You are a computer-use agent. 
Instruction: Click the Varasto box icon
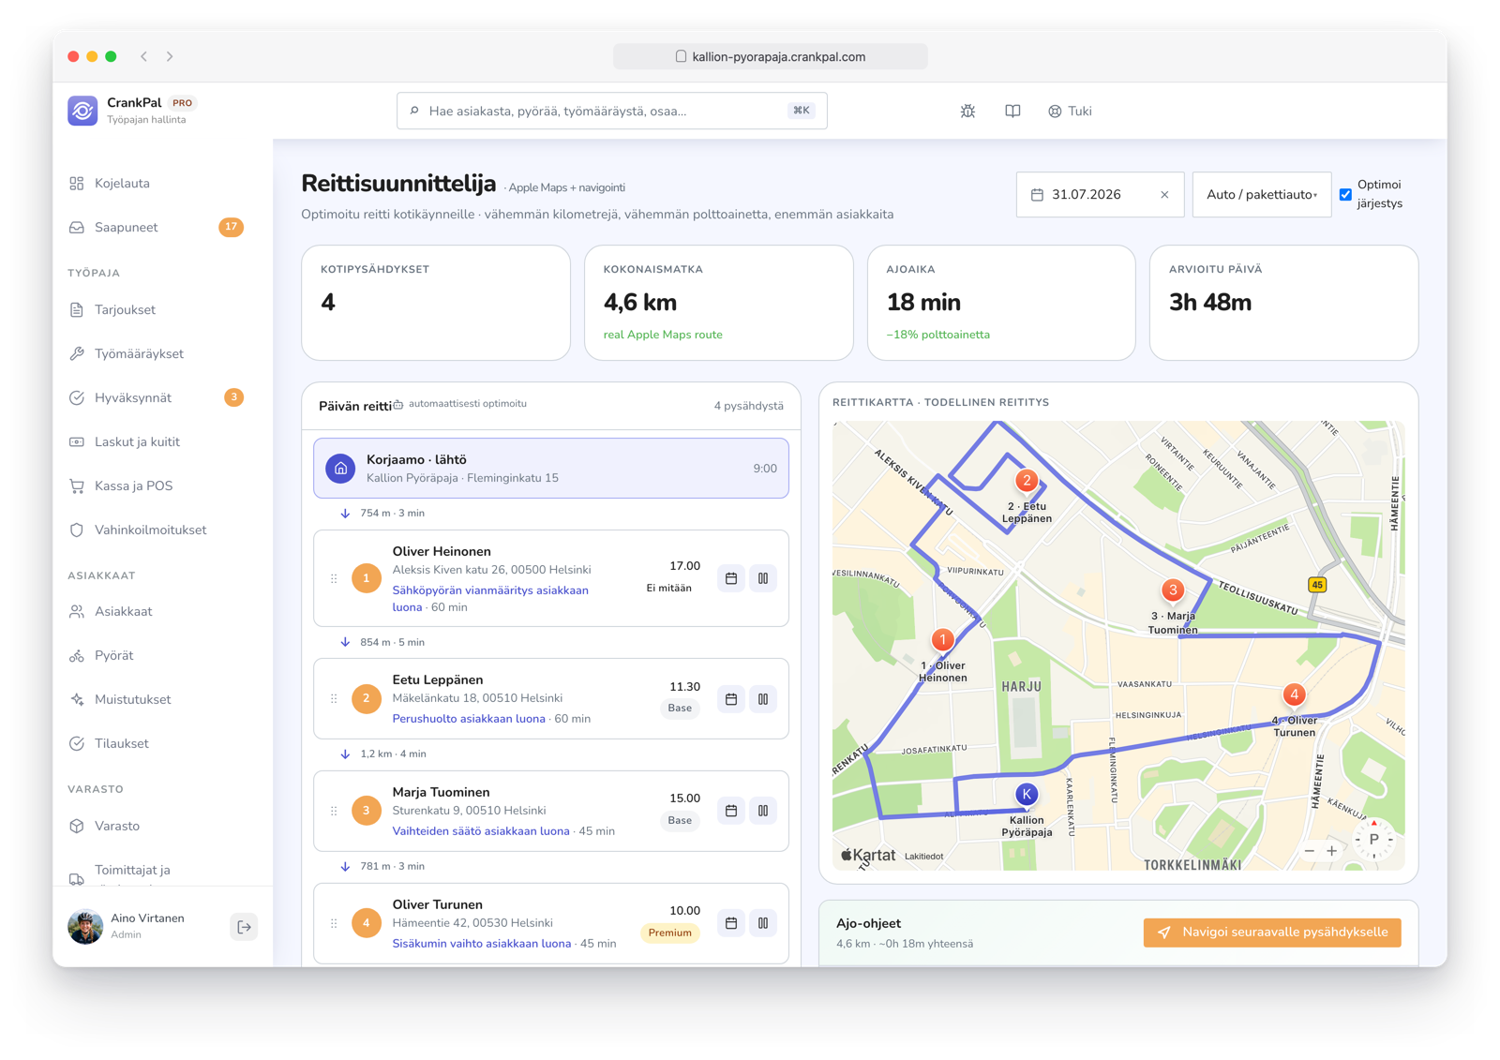77,827
